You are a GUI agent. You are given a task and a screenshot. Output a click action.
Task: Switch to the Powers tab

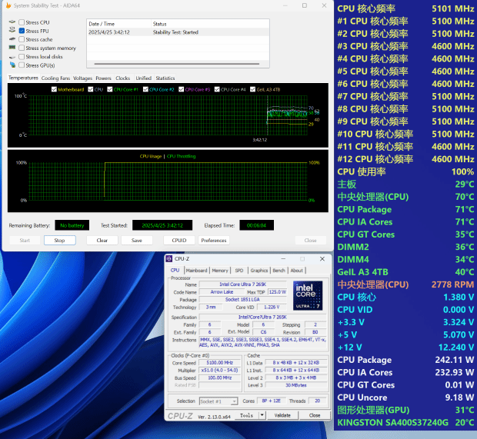point(103,78)
